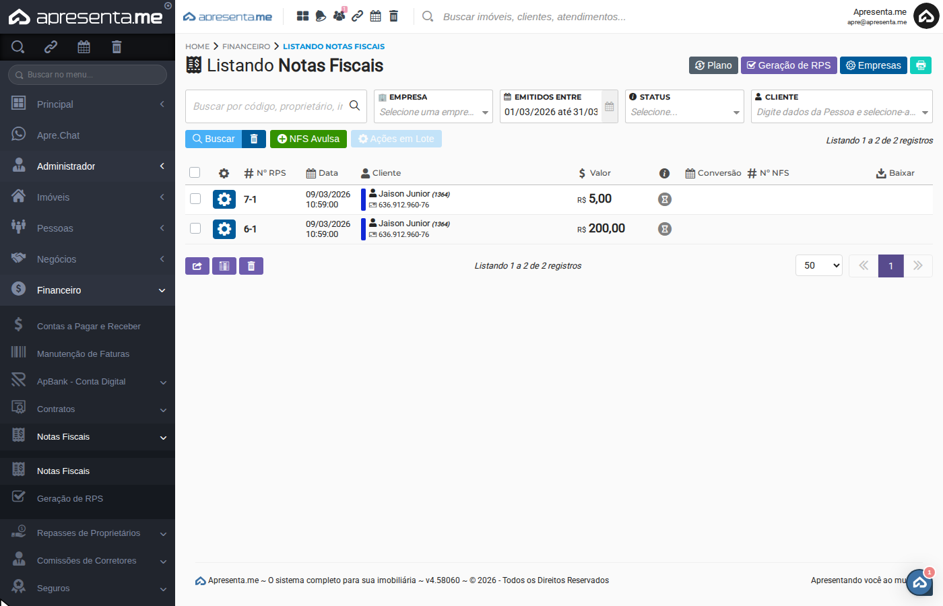Image resolution: width=943 pixels, height=606 pixels.
Task: Open gear actions for RPS 6-1
Action: pos(224,229)
